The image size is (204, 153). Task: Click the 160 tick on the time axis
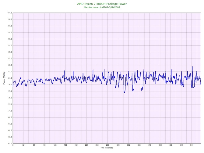pos(65,145)
